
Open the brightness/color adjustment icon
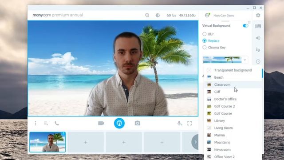coord(158,15)
